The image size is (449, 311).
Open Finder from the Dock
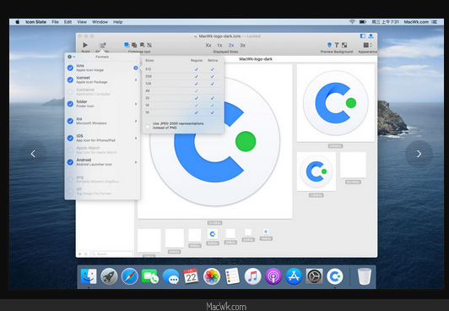pos(89,276)
